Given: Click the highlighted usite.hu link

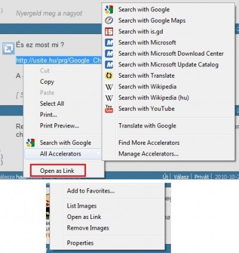Looking at the screenshot, I should tap(59, 60).
